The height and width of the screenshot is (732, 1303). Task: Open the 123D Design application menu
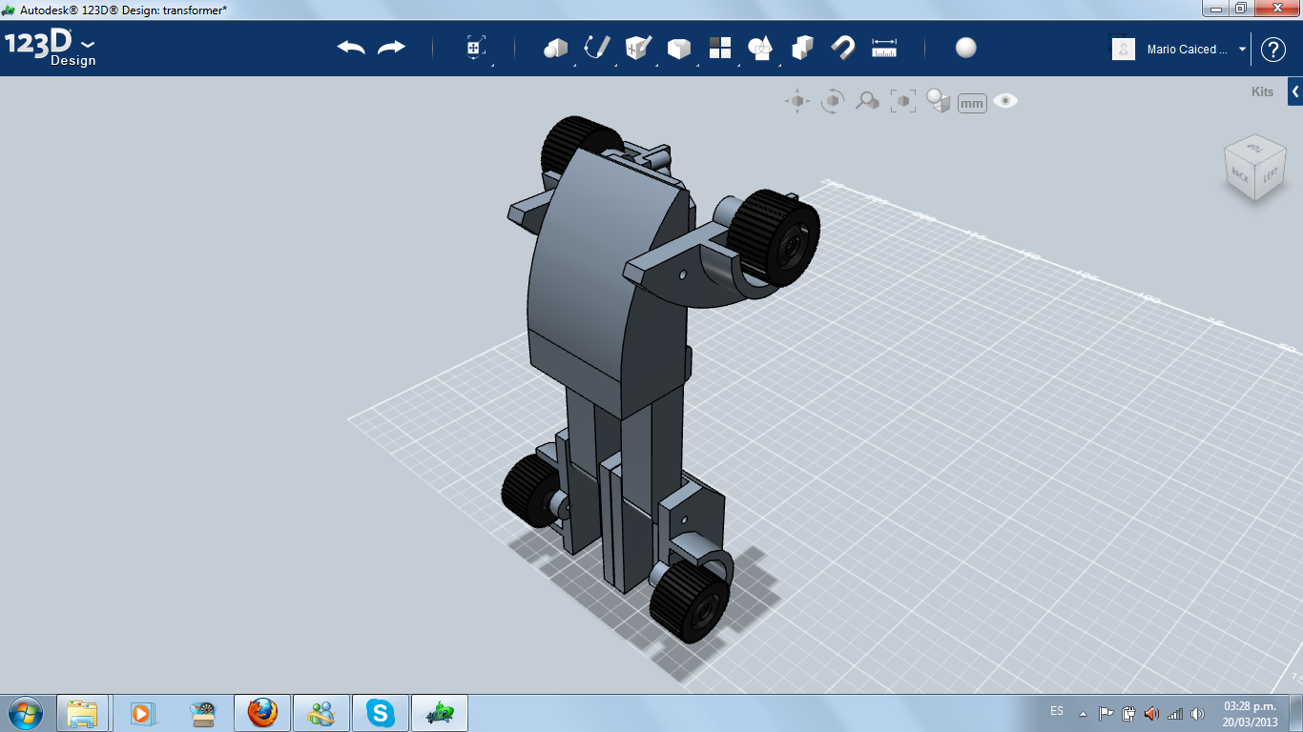click(51, 49)
